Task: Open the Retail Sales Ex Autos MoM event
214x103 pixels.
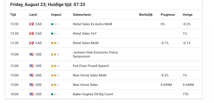Action: [x=92, y=24]
